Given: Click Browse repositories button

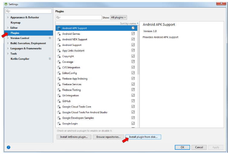Looking at the screenshot, I should point(109,137).
